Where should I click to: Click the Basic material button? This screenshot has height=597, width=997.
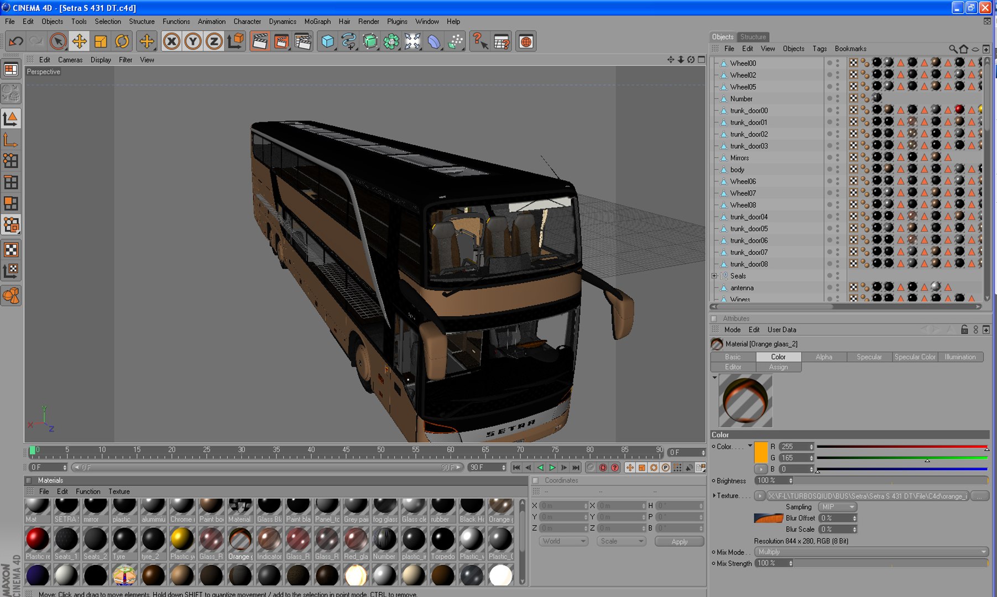coord(733,357)
